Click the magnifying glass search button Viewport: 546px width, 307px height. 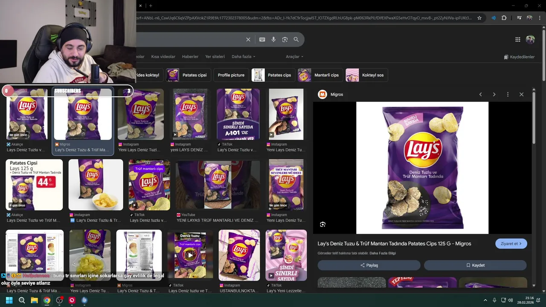tap(296, 40)
